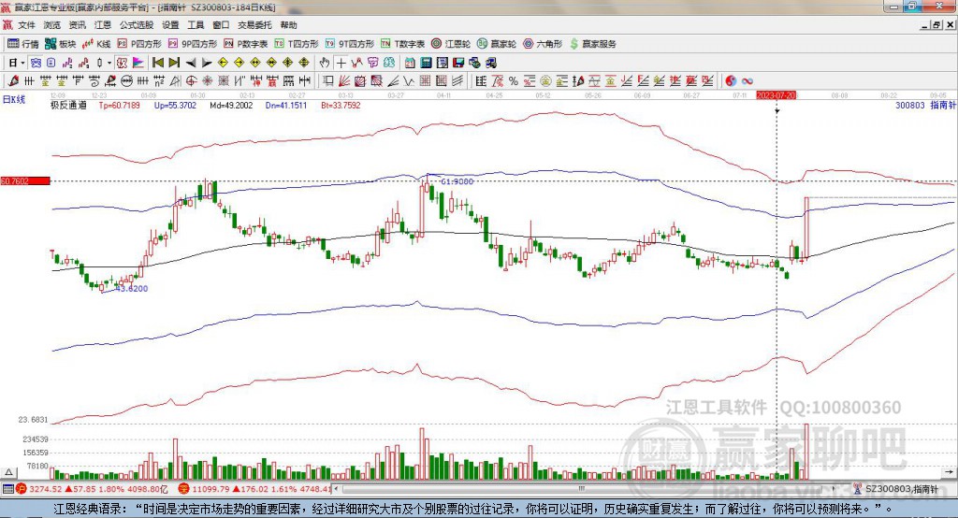
Task: Open the 六角形 hexagon tool
Action: click(543, 44)
